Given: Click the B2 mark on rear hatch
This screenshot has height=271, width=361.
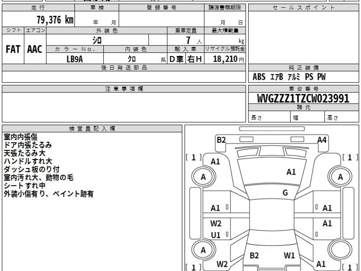Looking at the screenshot, I should pos(255,256).
